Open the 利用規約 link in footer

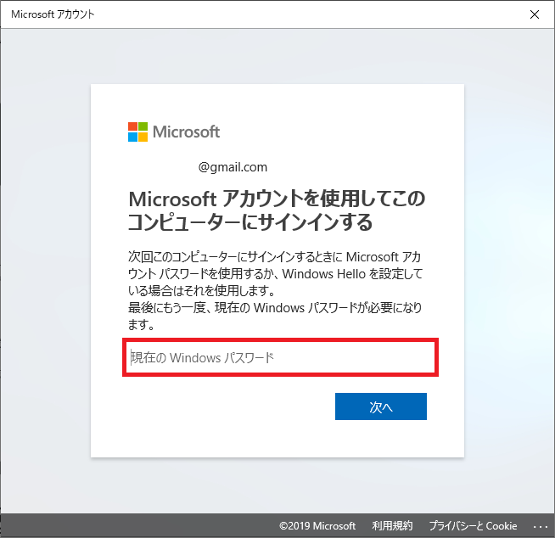tap(392, 526)
